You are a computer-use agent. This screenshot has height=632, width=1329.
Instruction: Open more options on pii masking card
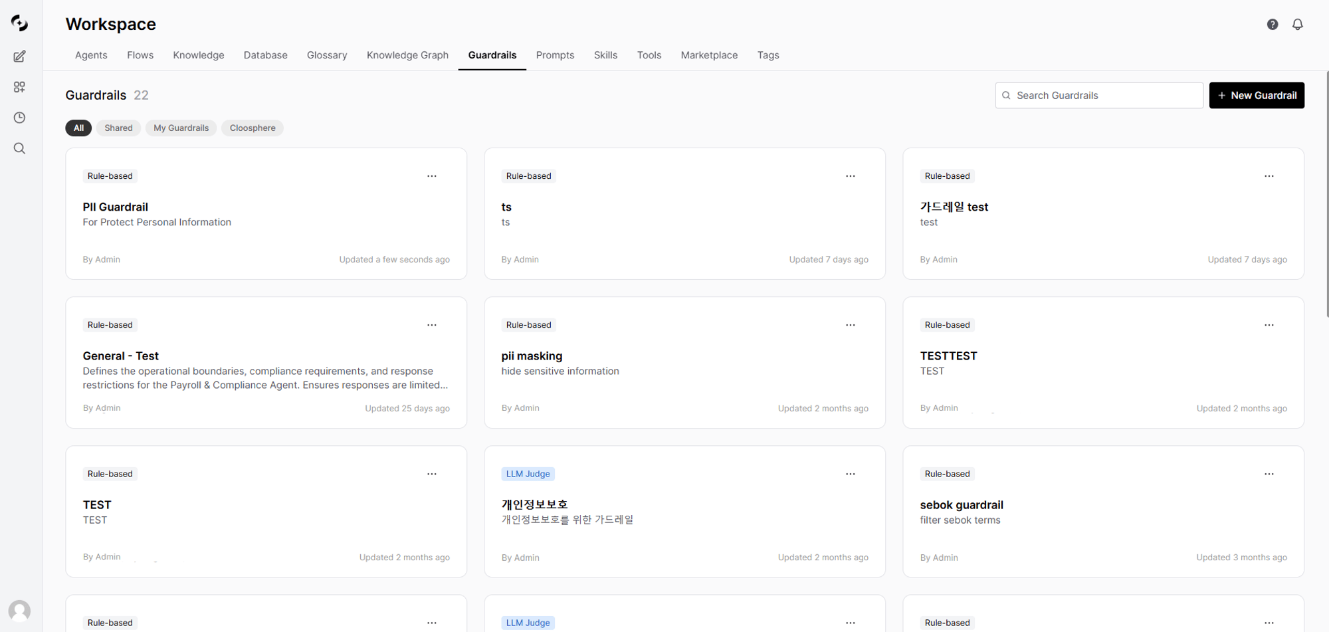tap(851, 325)
